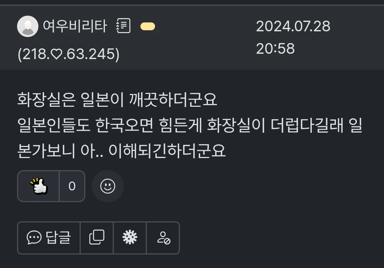Click the like count showing 0

(x=72, y=186)
